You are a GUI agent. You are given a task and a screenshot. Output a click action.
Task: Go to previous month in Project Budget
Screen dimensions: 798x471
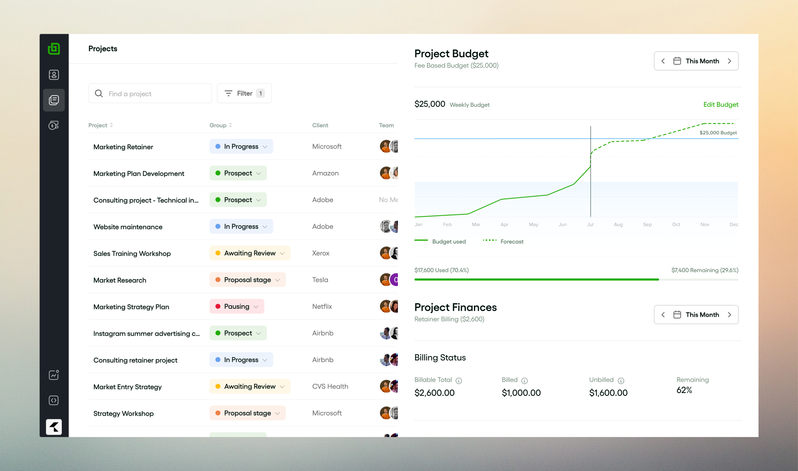coord(663,61)
